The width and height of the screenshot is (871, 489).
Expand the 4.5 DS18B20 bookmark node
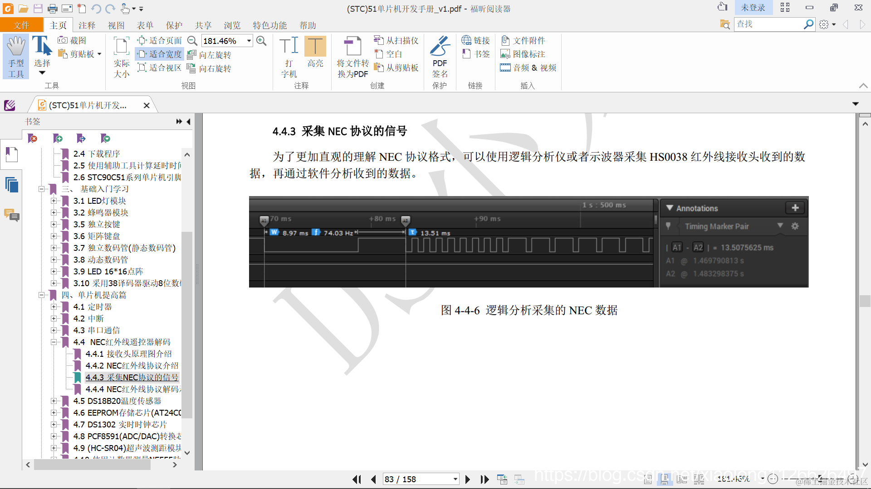tap(54, 401)
